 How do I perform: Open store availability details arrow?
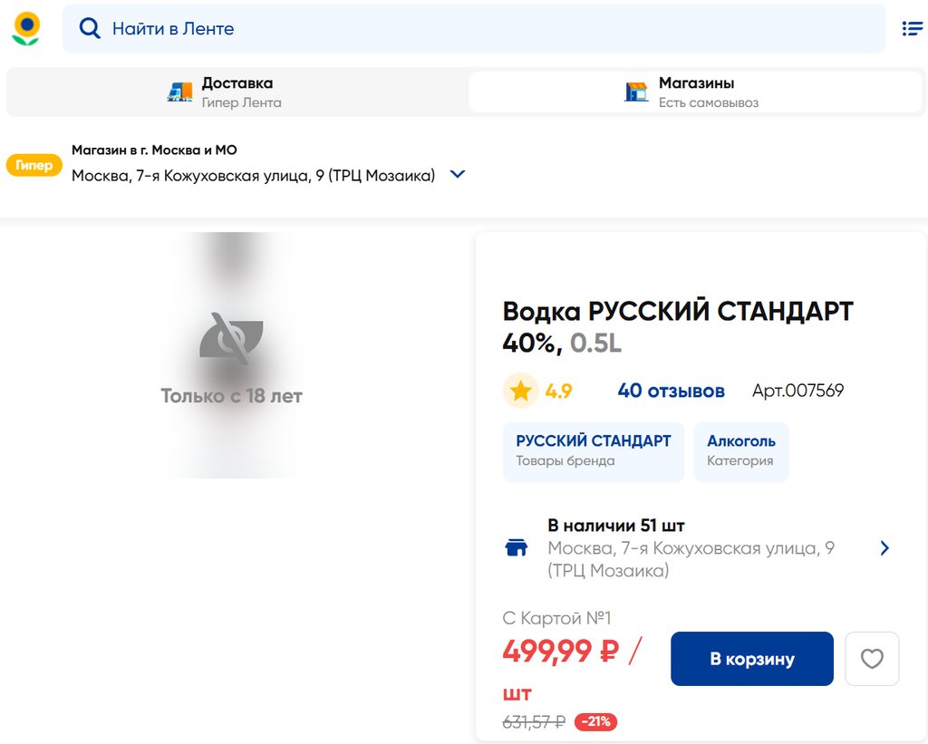(x=884, y=547)
